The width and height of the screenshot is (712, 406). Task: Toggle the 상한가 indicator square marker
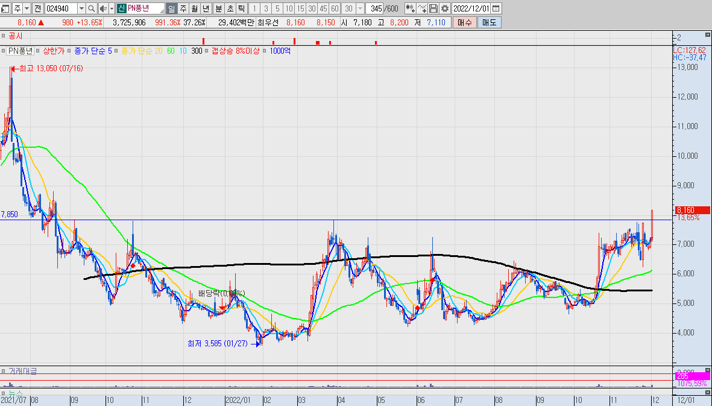[x=39, y=51]
